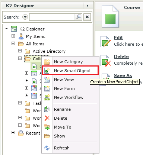
Task: Expand the Task folder node
Action: [20, 103]
